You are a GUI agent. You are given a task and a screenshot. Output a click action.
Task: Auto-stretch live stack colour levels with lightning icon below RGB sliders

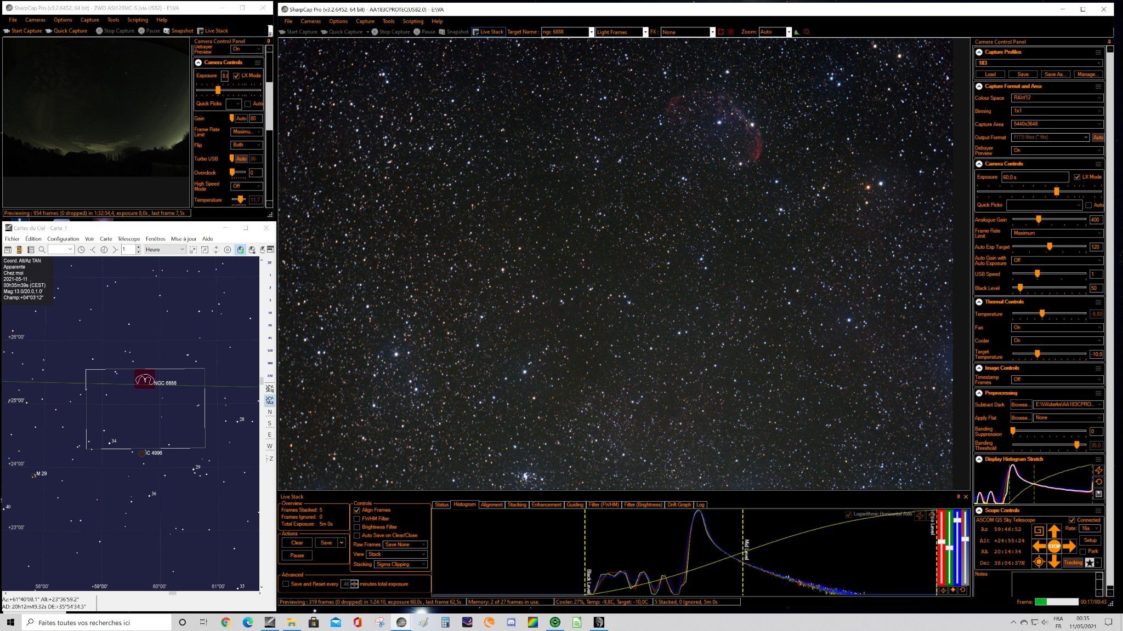point(943,590)
